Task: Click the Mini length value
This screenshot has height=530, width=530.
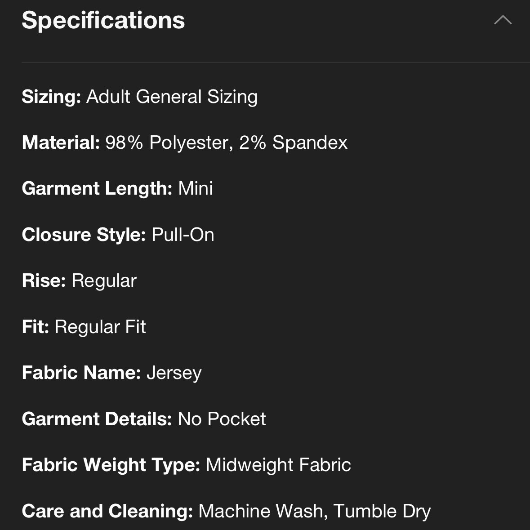Action: point(196,188)
